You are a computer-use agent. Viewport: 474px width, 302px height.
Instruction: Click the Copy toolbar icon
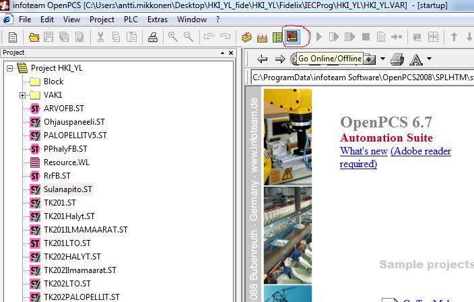pos(116,37)
